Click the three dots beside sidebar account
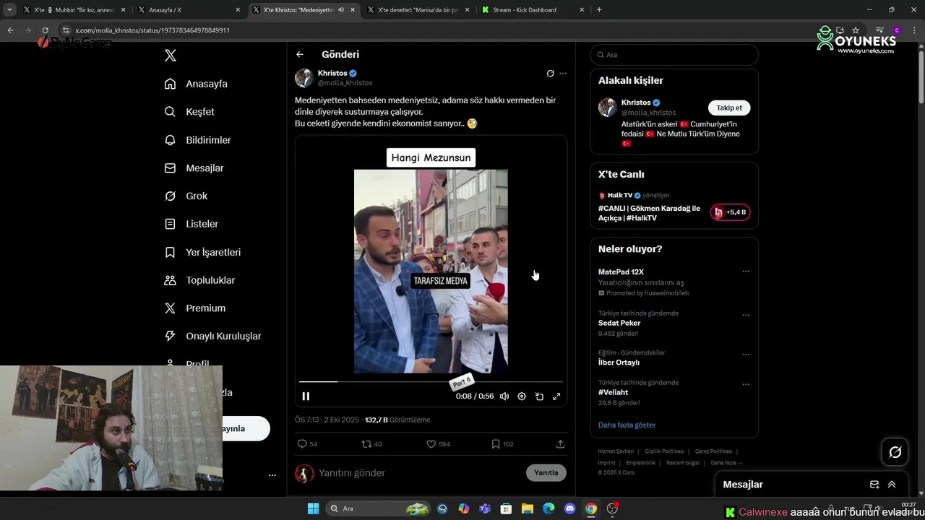 click(x=272, y=475)
